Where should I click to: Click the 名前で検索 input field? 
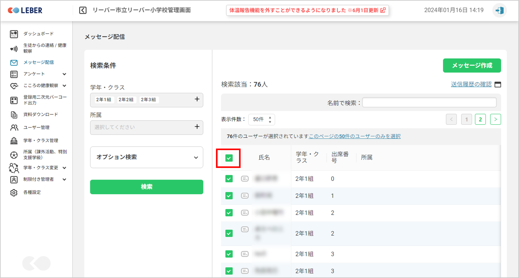coord(429,103)
